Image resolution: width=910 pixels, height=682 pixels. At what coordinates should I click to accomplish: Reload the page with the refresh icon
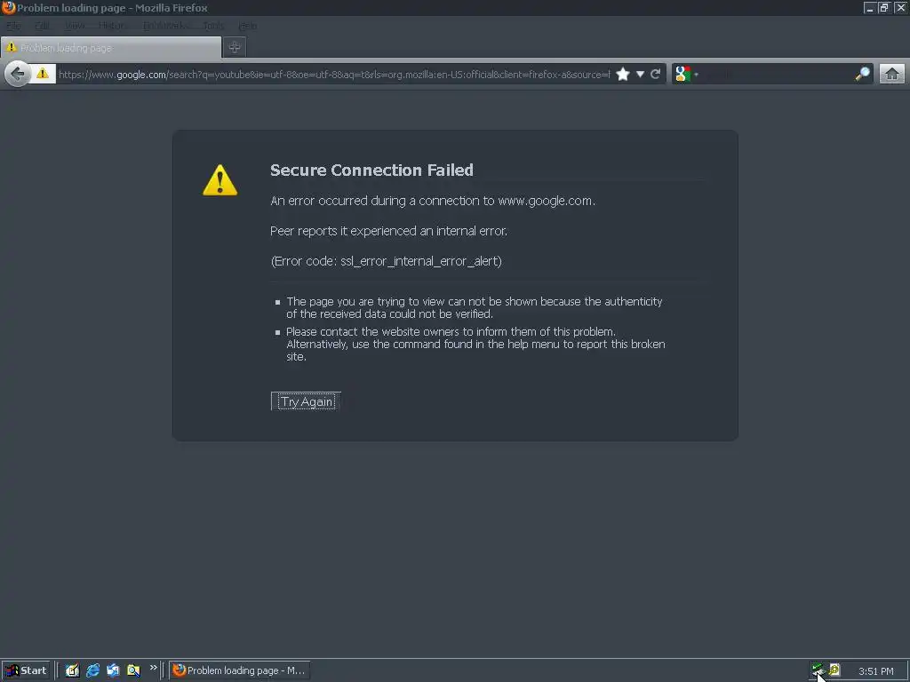[656, 75]
